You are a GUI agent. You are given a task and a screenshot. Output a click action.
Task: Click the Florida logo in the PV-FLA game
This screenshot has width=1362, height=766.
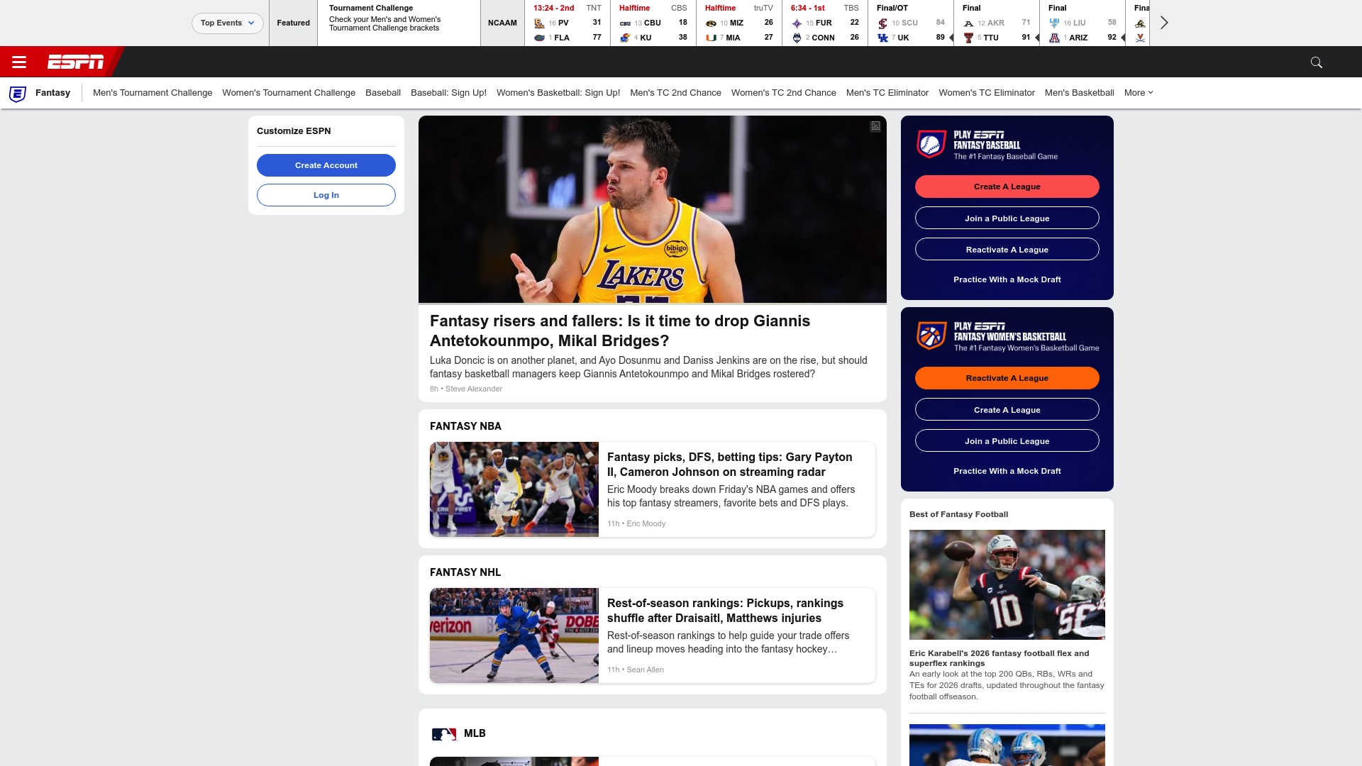point(541,37)
